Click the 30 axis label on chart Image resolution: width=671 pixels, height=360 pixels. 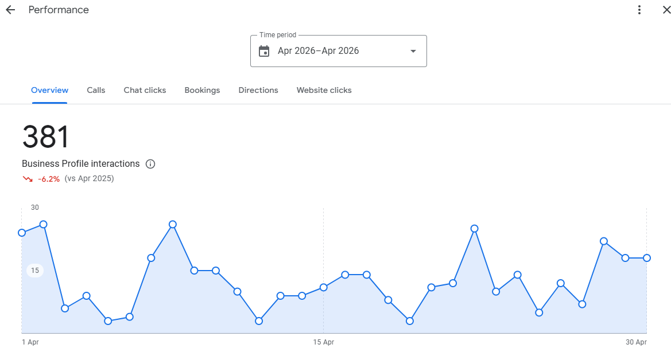pos(34,208)
